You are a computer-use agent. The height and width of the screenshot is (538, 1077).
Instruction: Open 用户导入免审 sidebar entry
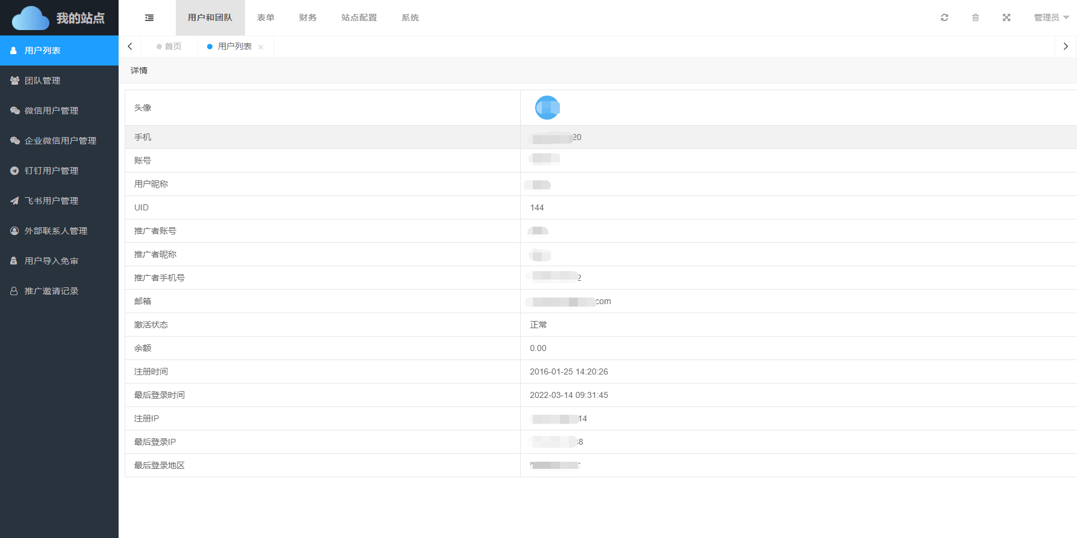[51, 261]
